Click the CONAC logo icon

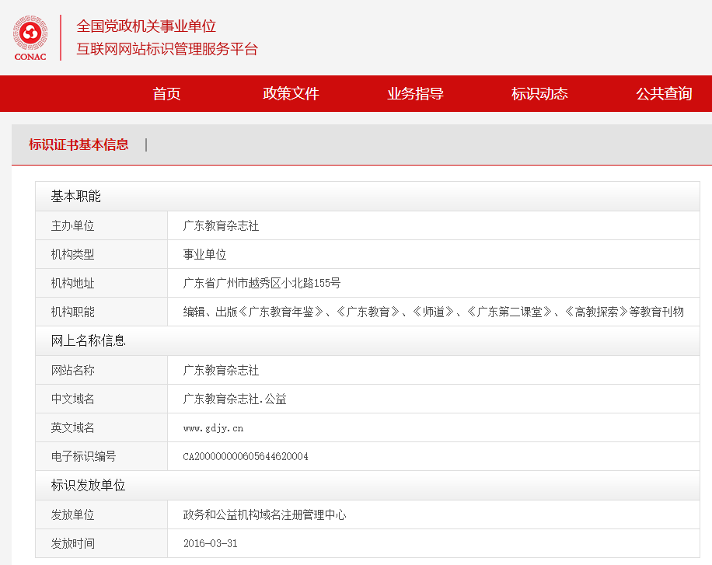30,38
